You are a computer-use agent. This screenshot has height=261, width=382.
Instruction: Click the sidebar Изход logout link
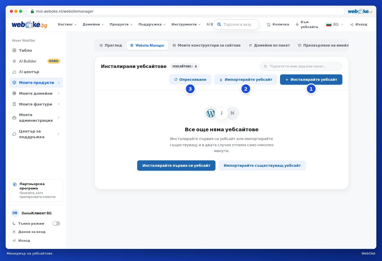tap(22, 240)
